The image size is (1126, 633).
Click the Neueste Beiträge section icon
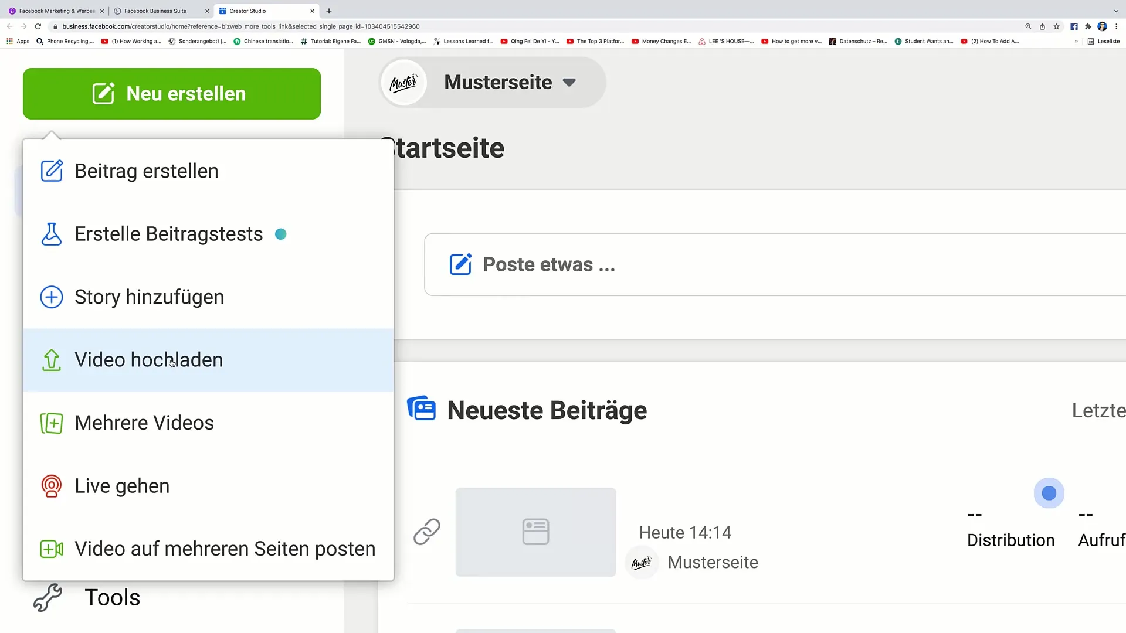pyautogui.click(x=422, y=409)
